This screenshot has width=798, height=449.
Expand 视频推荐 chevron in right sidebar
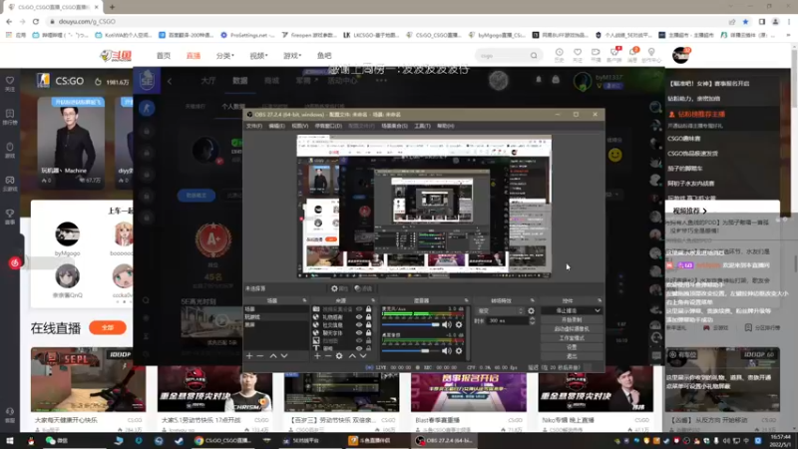click(x=705, y=211)
